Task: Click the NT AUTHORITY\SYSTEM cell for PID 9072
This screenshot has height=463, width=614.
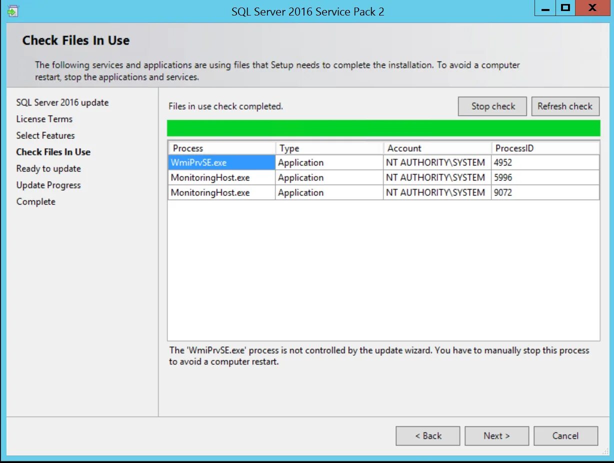Action: (437, 193)
